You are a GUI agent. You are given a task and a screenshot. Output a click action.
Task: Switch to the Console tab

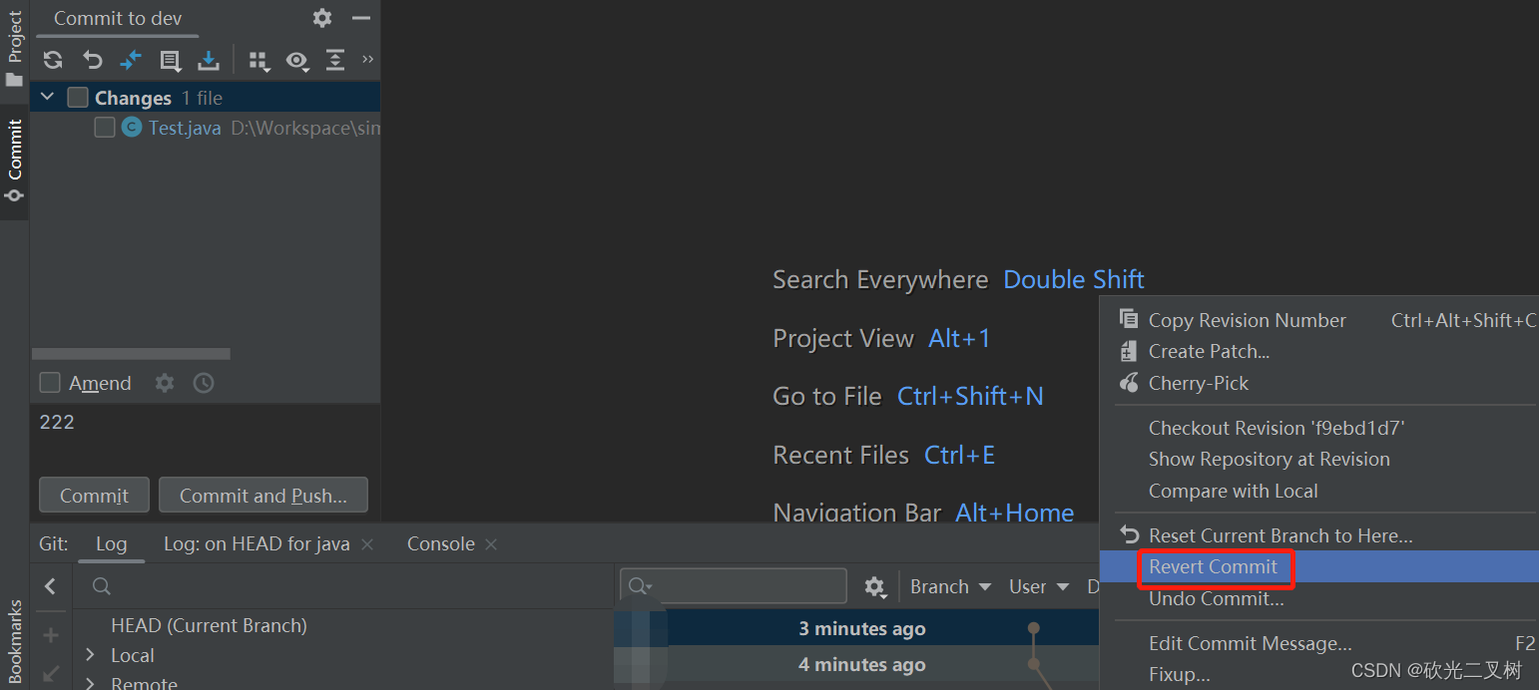pos(440,544)
